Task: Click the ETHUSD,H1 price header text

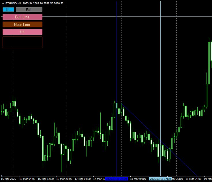Action: [x=35, y=3]
